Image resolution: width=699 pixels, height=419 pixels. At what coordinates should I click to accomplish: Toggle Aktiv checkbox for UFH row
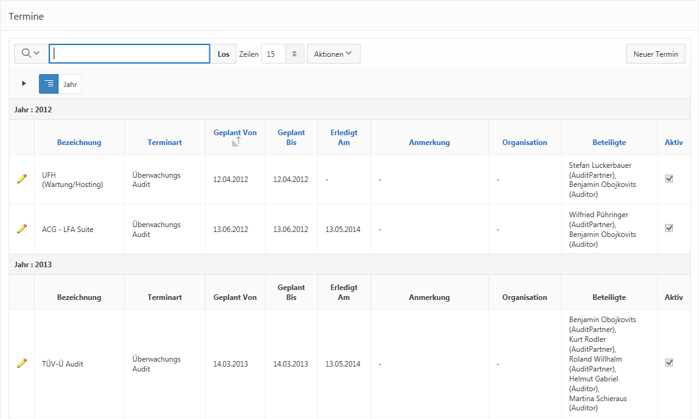pos(669,179)
